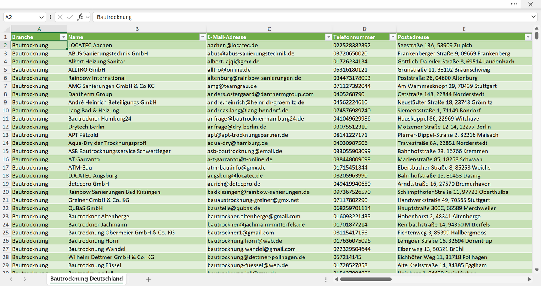Select the cell Bautrockner Jachmann

(137, 224)
